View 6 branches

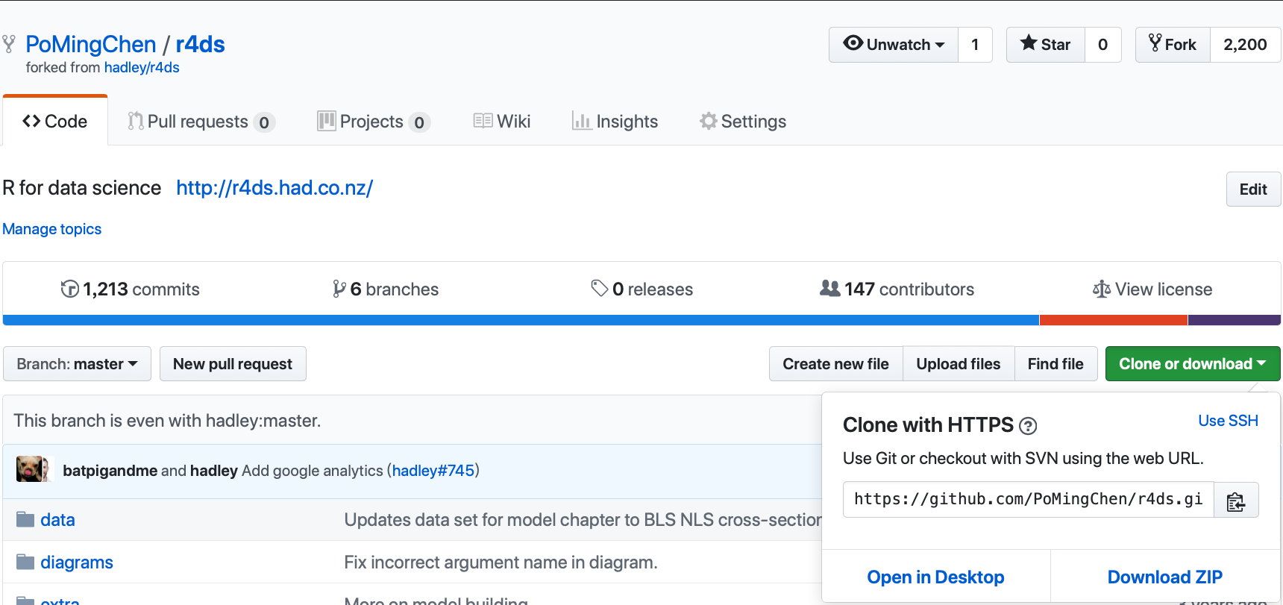tap(386, 289)
